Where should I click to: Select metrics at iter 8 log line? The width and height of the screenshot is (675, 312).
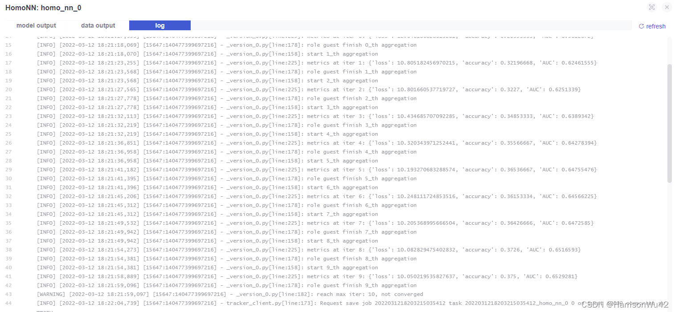(x=309, y=250)
